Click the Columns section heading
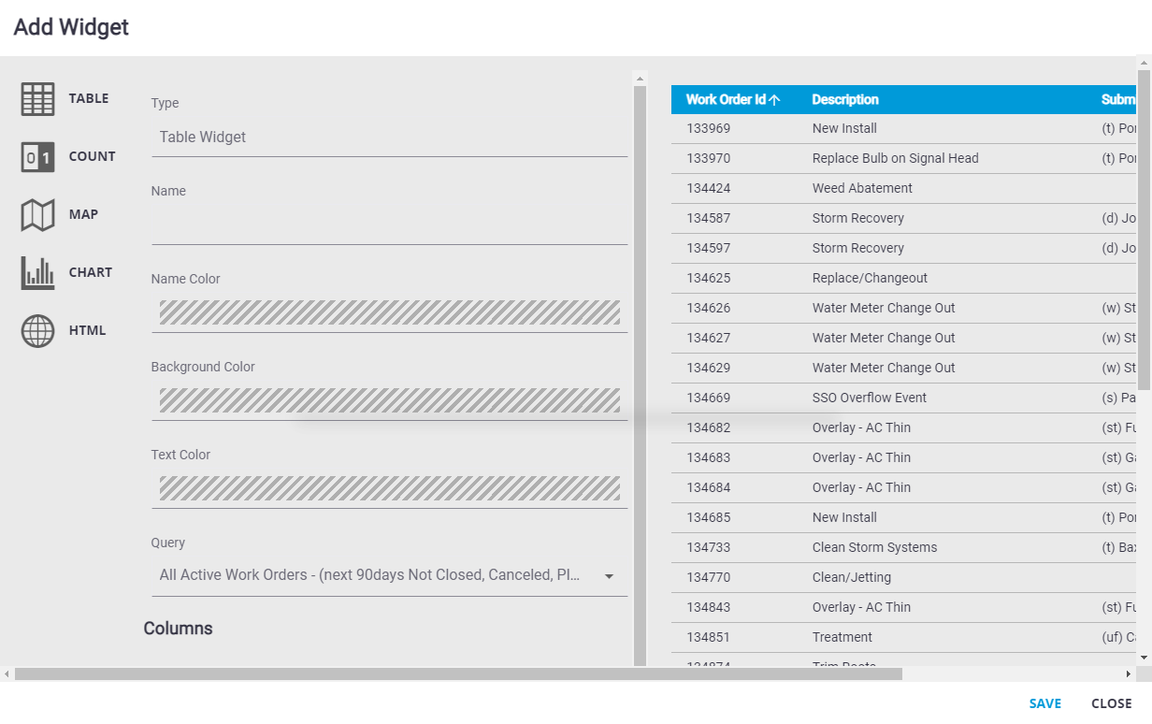Image resolution: width=1152 pixels, height=724 pixels. point(178,629)
